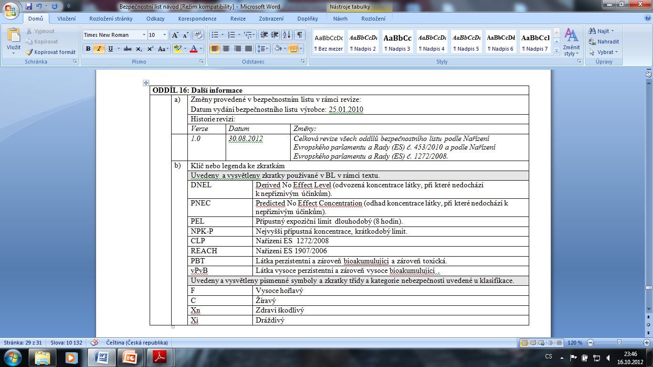Save the document from quick access toolbar
This screenshot has height=367, width=653.
29,6
